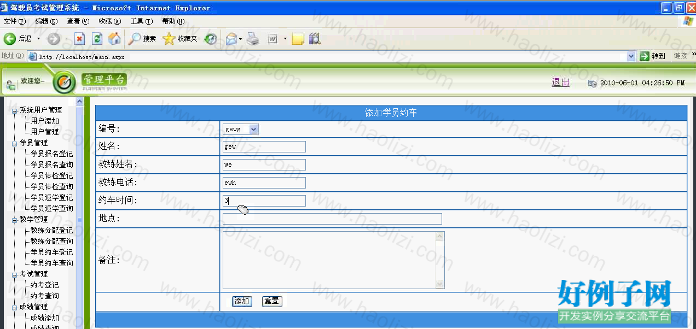The width and height of the screenshot is (696, 329).
Task: Click the 转到 Go button
Action: click(653, 56)
